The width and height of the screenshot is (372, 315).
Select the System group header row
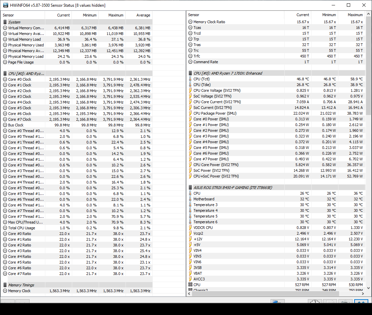coord(77,22)
